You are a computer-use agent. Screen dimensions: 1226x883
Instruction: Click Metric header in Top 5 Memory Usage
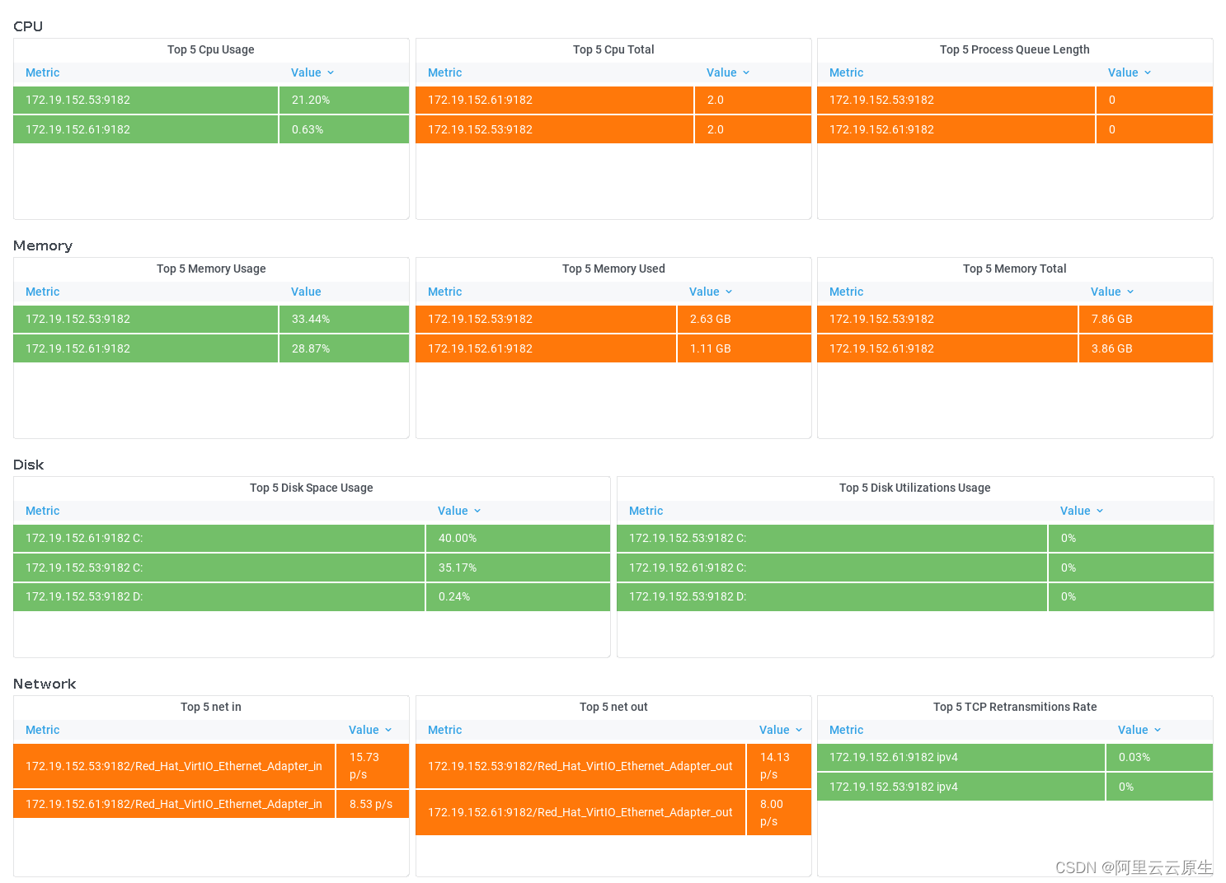click(x=43, y=292)
